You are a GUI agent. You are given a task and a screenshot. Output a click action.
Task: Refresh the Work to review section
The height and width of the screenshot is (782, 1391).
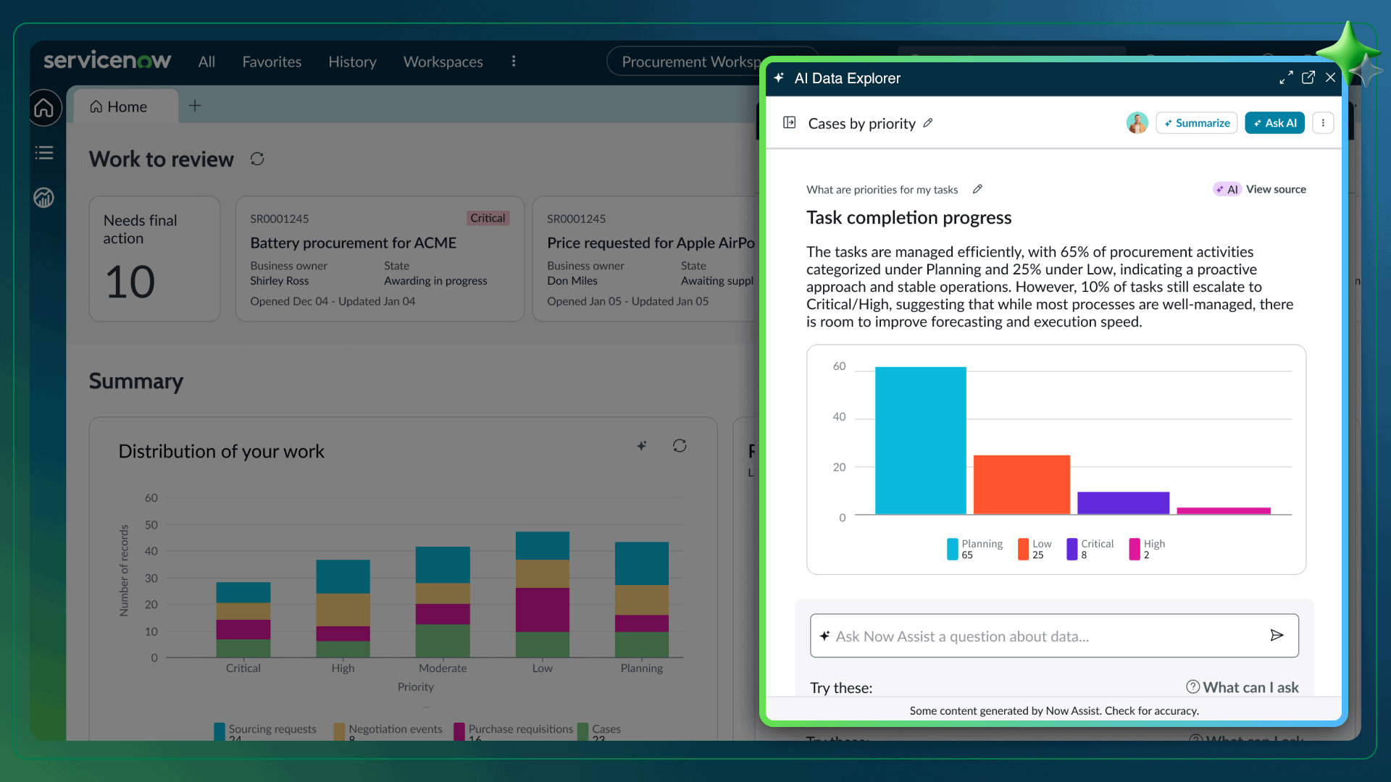(x=257, y=159)
